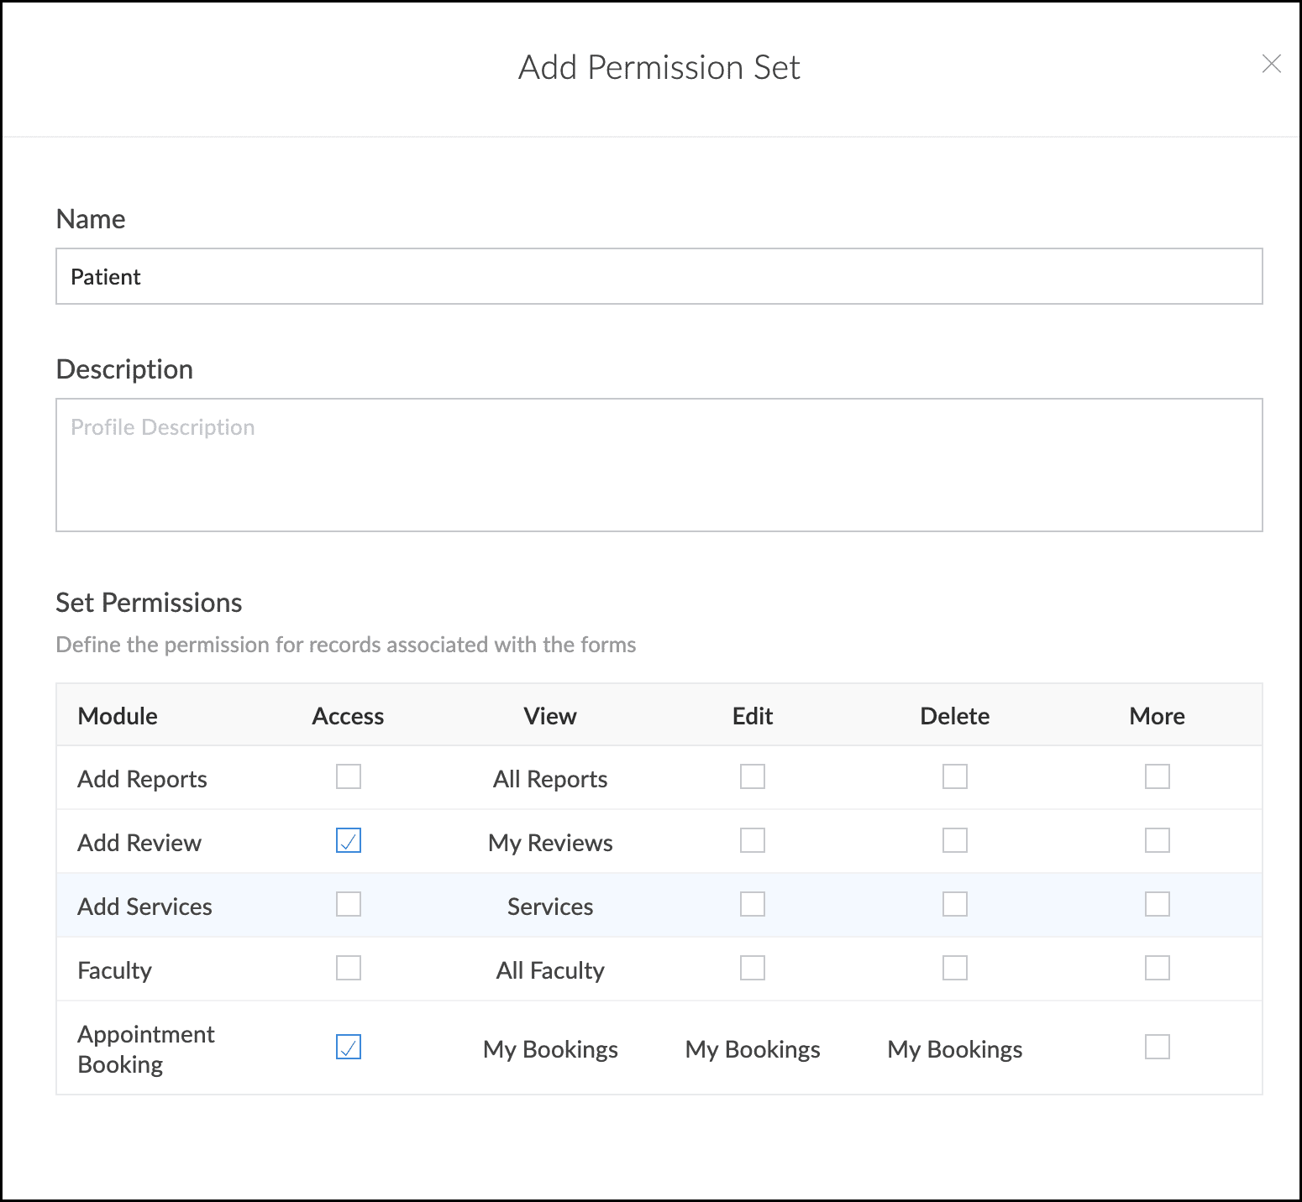The height and width of the screenshot is (1202, 1302).
Task: Check Delete permission for Faculty
Action: coord(955,968)
